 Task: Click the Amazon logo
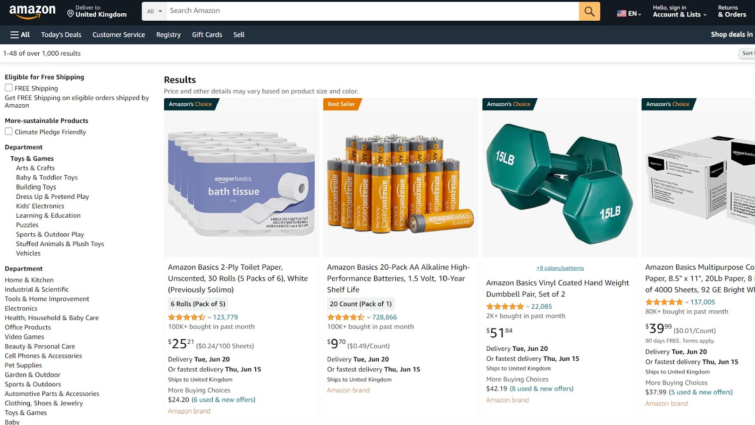[x=32, y=11]
